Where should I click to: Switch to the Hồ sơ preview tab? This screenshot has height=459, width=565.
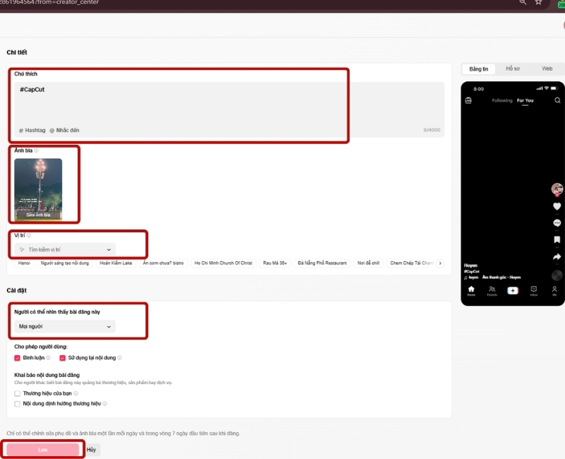[x=513, y=68]
